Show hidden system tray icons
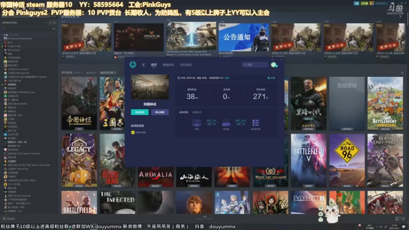Image resolution: width=409 pixels, height=230 pixels. coord(377,226)
